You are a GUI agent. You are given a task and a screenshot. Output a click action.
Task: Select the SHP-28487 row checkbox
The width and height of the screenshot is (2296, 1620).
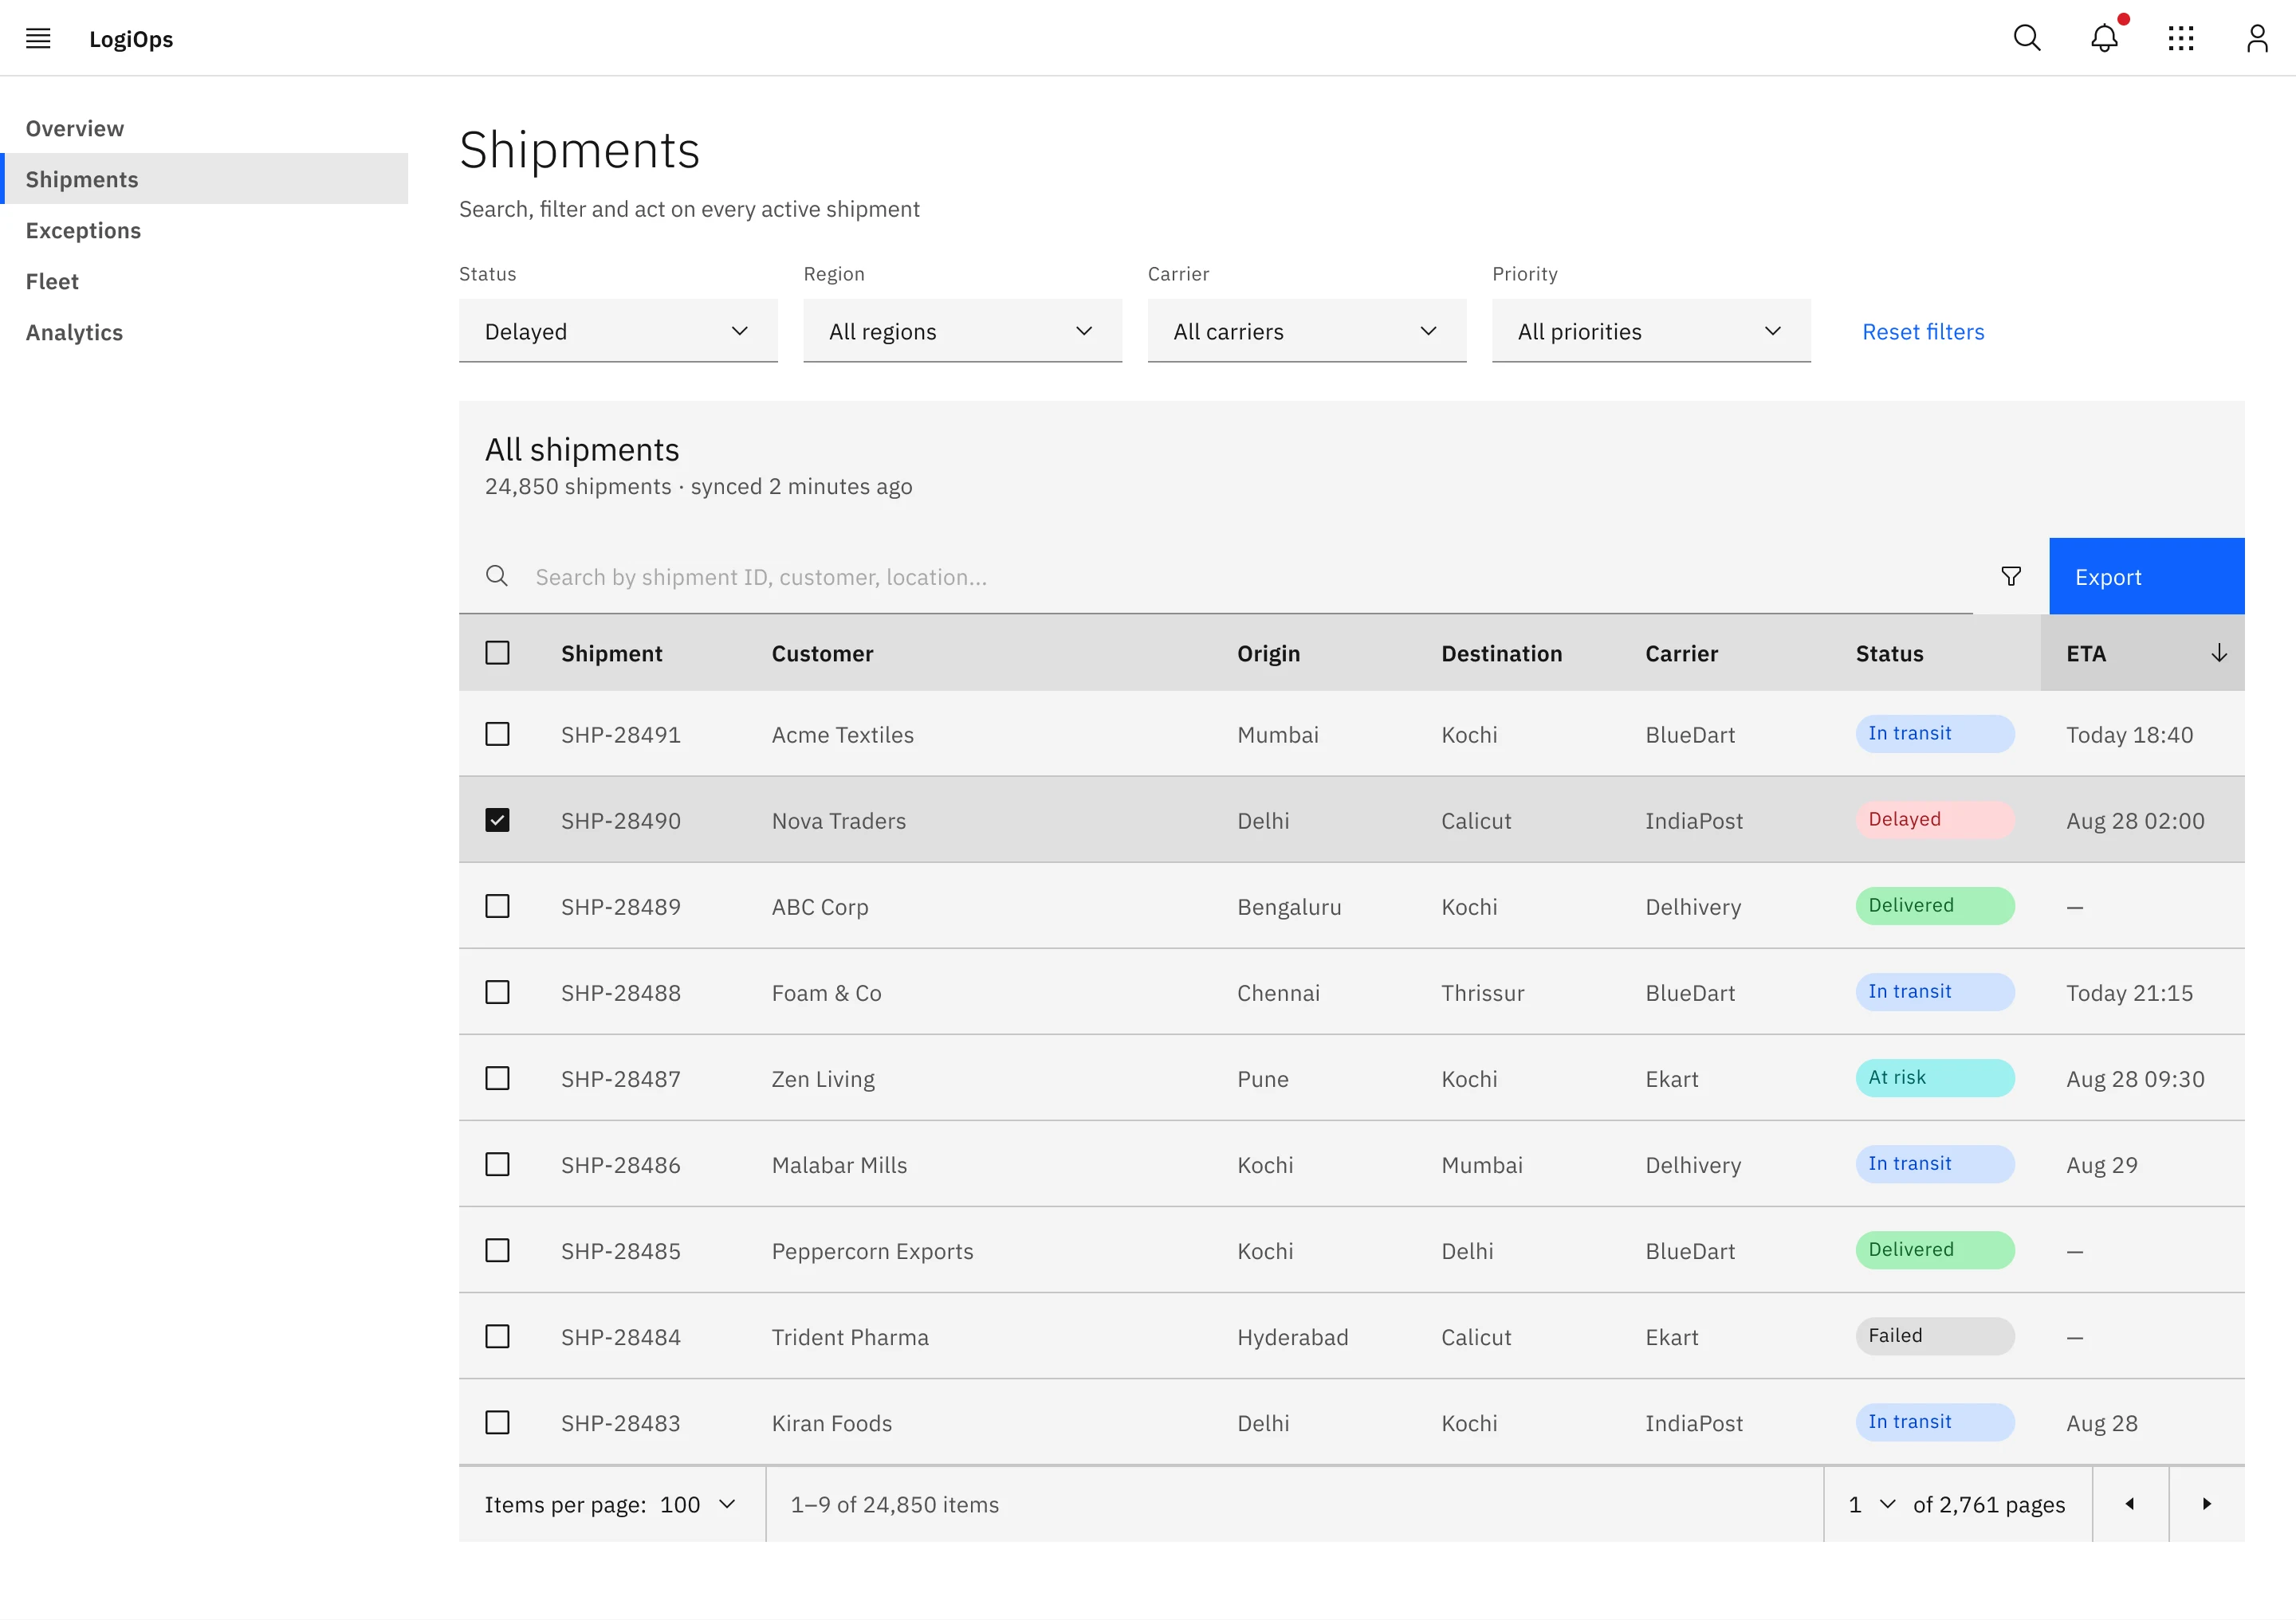(497, 1079)
